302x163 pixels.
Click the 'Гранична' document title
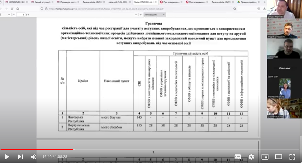pos(153,24)
